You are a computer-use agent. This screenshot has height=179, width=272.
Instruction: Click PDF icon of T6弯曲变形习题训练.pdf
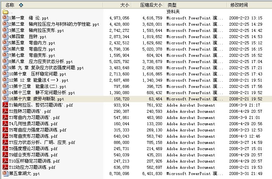[5, 136]
